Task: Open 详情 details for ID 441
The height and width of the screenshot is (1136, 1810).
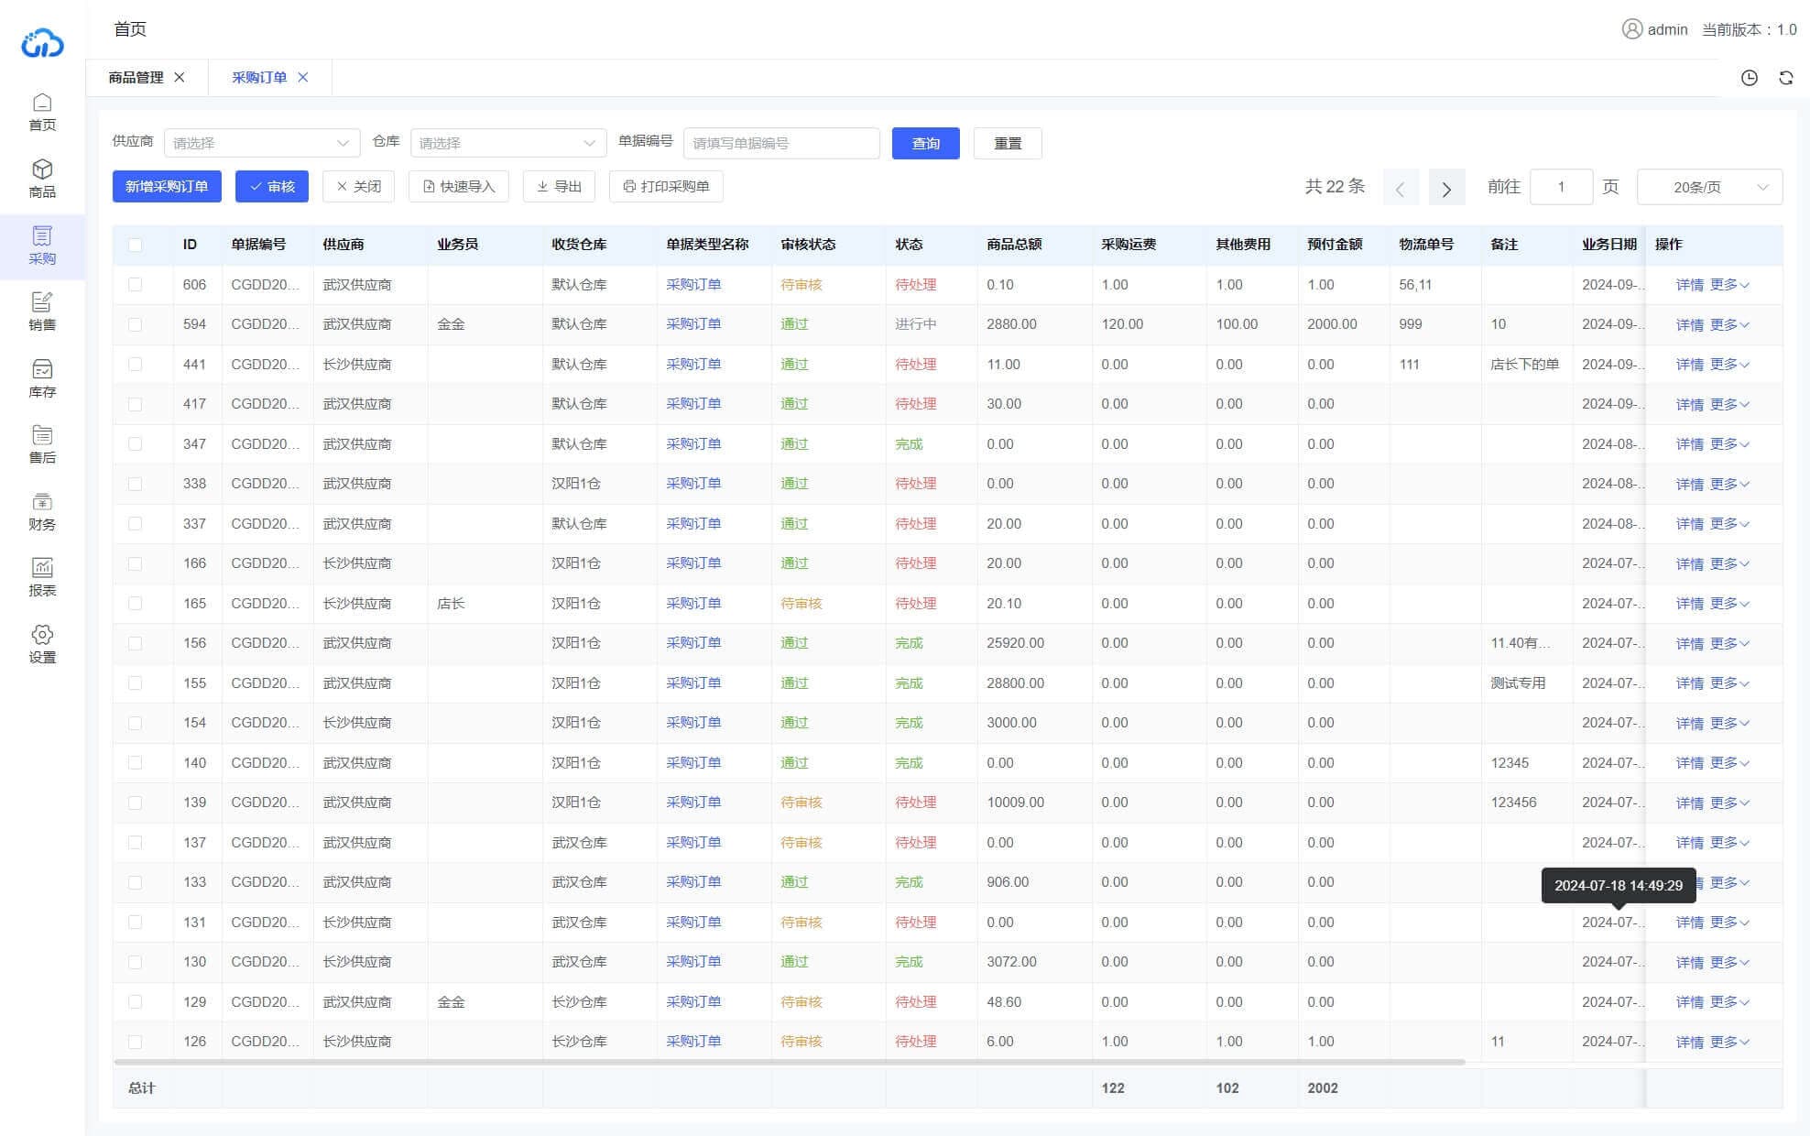Action: click(x=1690, y=365)
